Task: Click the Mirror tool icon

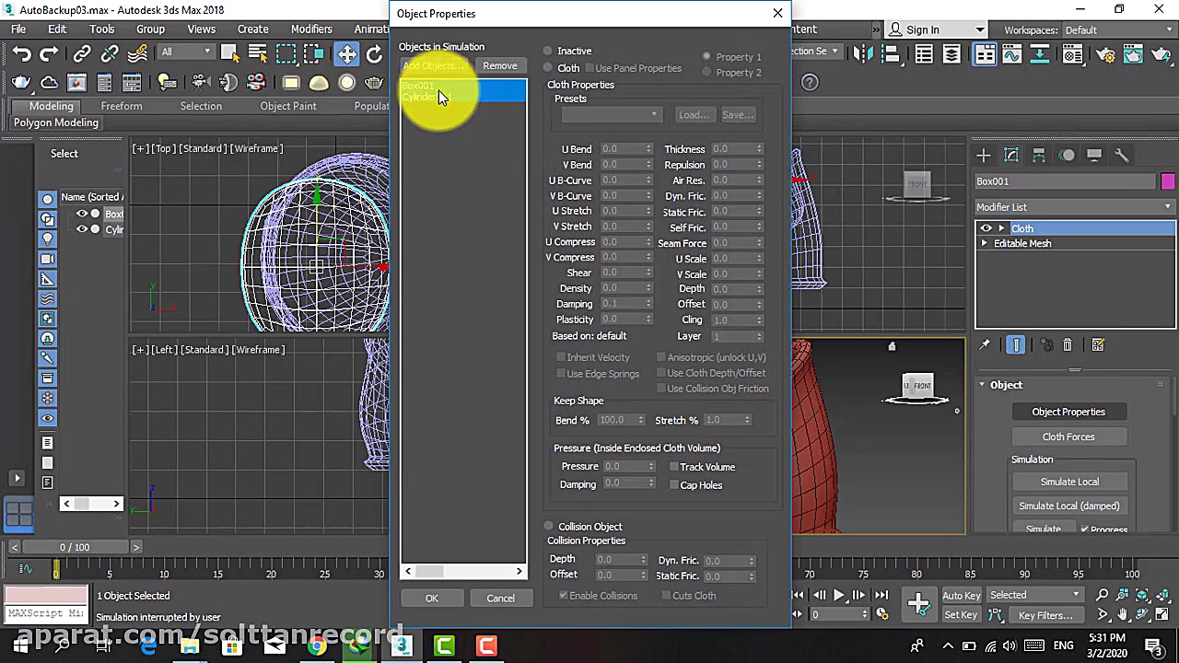Action: 863,54
